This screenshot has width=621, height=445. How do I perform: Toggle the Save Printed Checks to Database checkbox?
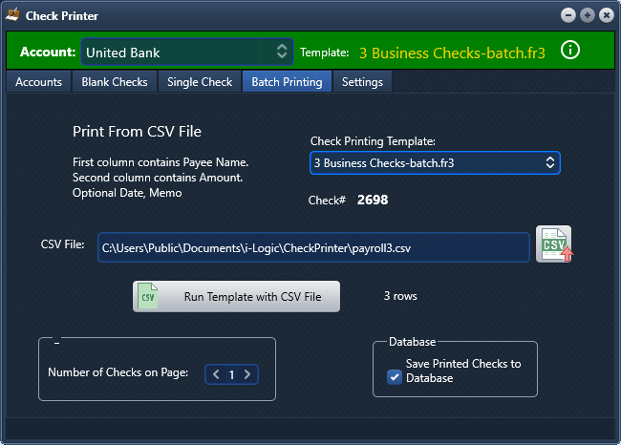tap(394, 377)
